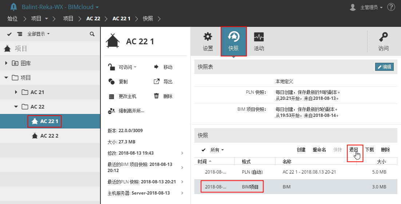Toggle the select-all checkmark in sidebar
The height and width of the screenshot is (204, 401).
tap(9, 34)
